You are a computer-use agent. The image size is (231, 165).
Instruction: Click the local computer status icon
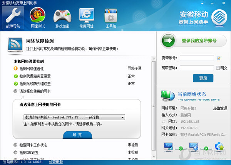point(168,147)
